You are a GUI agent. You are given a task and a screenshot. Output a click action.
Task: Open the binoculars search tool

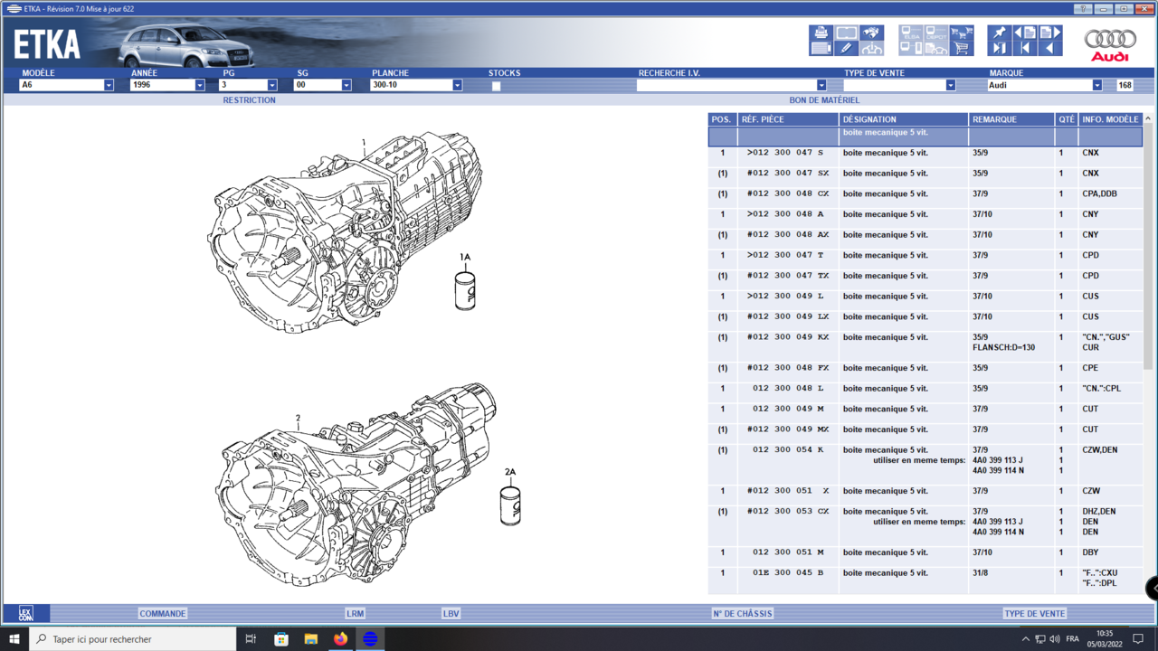[x=871, y=33]
